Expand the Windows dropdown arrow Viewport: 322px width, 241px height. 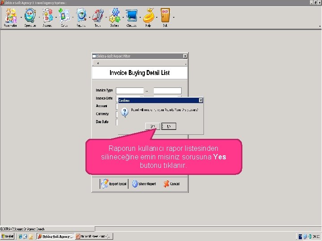pyautogui.click(x=140, y=17)
